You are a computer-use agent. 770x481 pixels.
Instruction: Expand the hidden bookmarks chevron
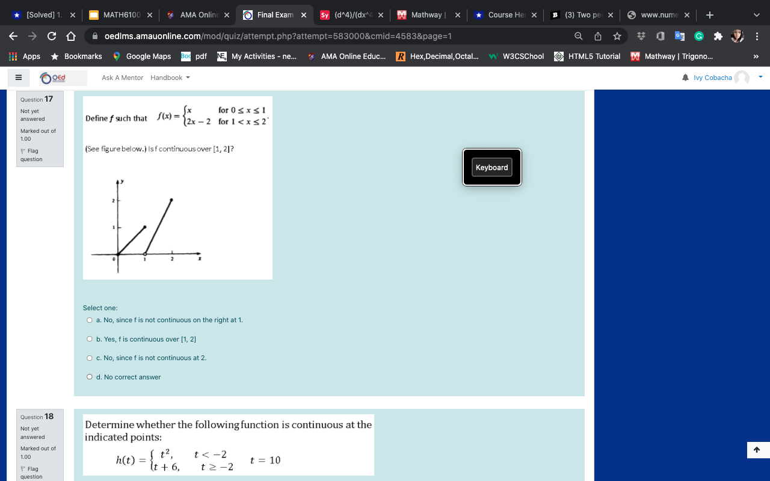tap(757, 56)
